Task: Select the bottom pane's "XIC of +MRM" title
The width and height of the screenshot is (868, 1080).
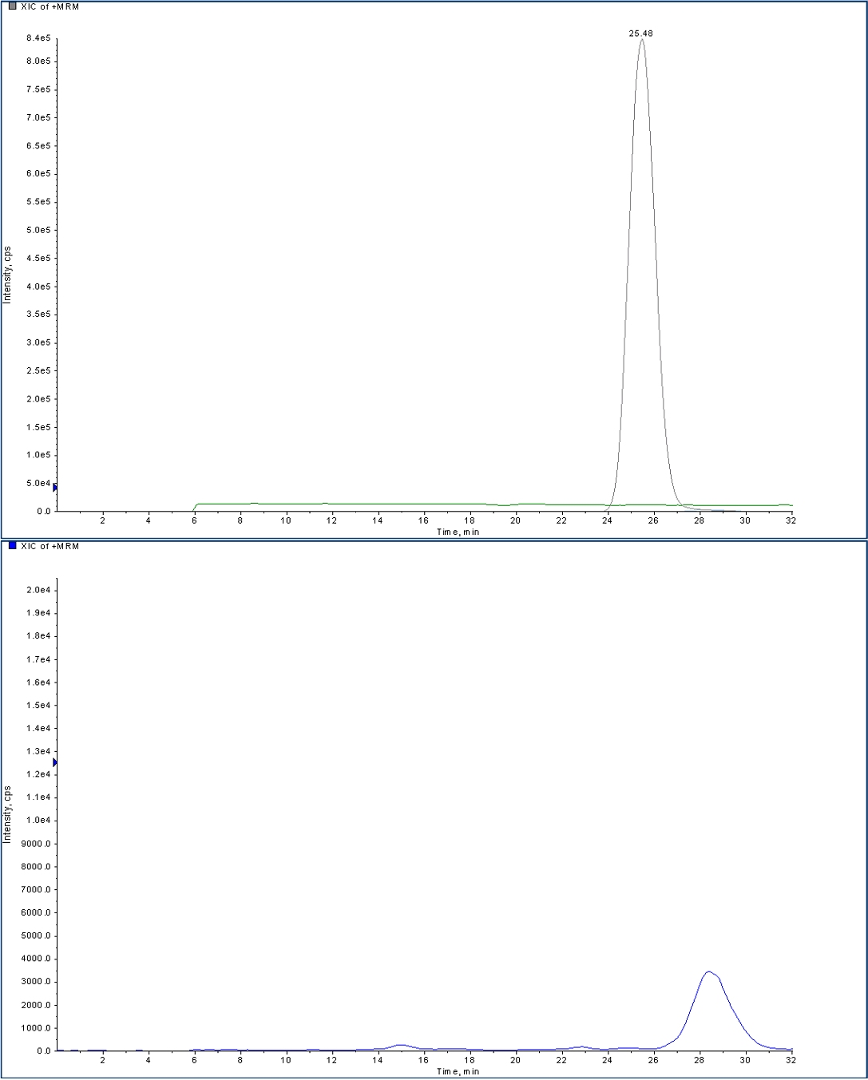Action: [x=50, y=546]
